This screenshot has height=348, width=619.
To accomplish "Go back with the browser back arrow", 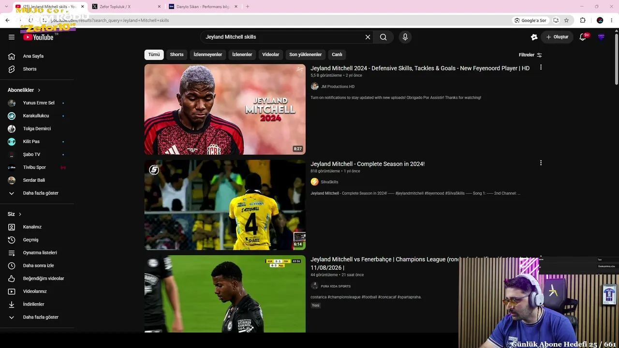I will tap(7, 20).
